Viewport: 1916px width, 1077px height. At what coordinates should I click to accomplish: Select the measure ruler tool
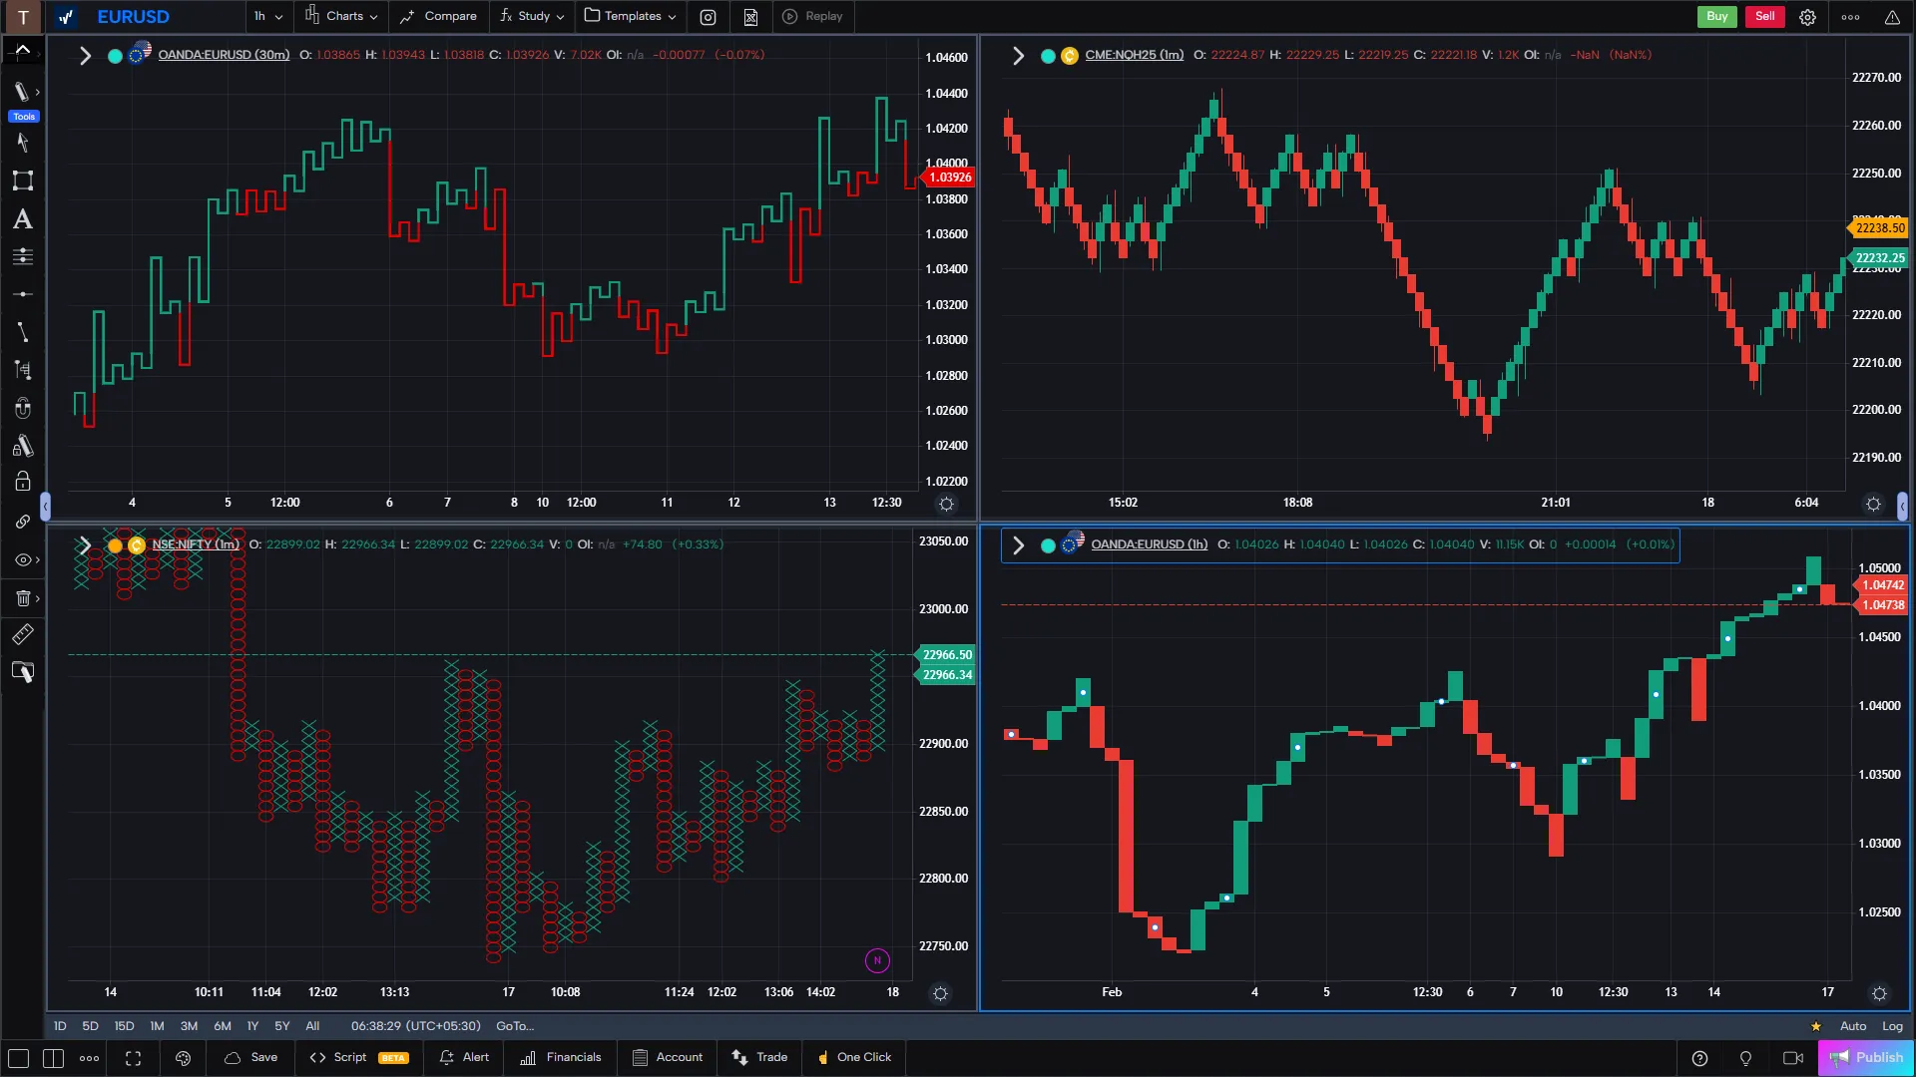coord(22,634)
